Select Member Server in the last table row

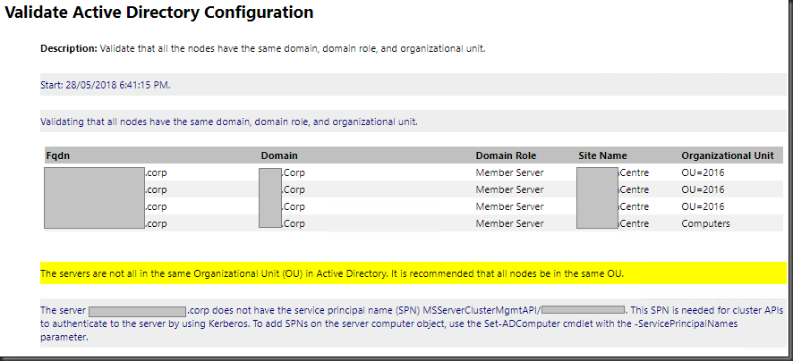pos(509,223)
